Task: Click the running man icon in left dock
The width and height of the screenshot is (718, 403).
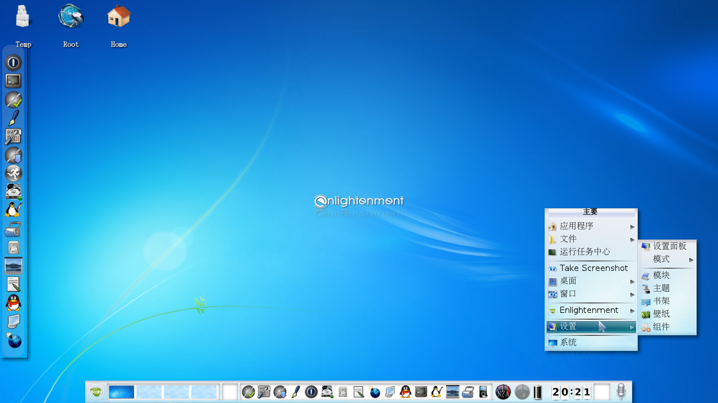Action: (x=13, y=174)
